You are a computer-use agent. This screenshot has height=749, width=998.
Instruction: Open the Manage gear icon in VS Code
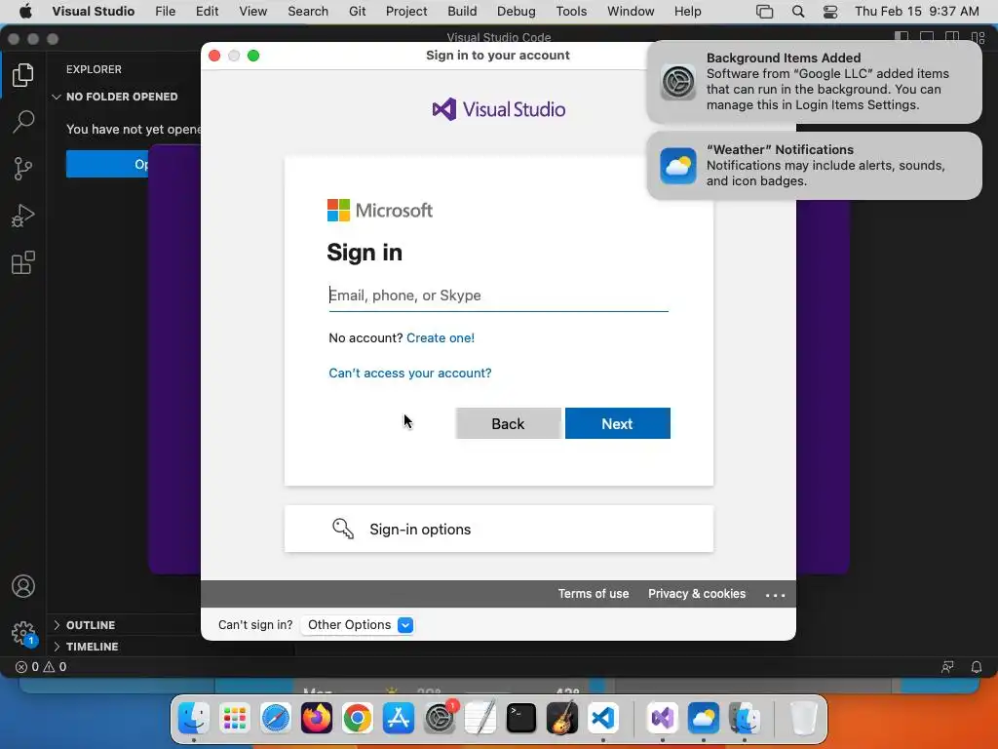(x=23, y=633)
